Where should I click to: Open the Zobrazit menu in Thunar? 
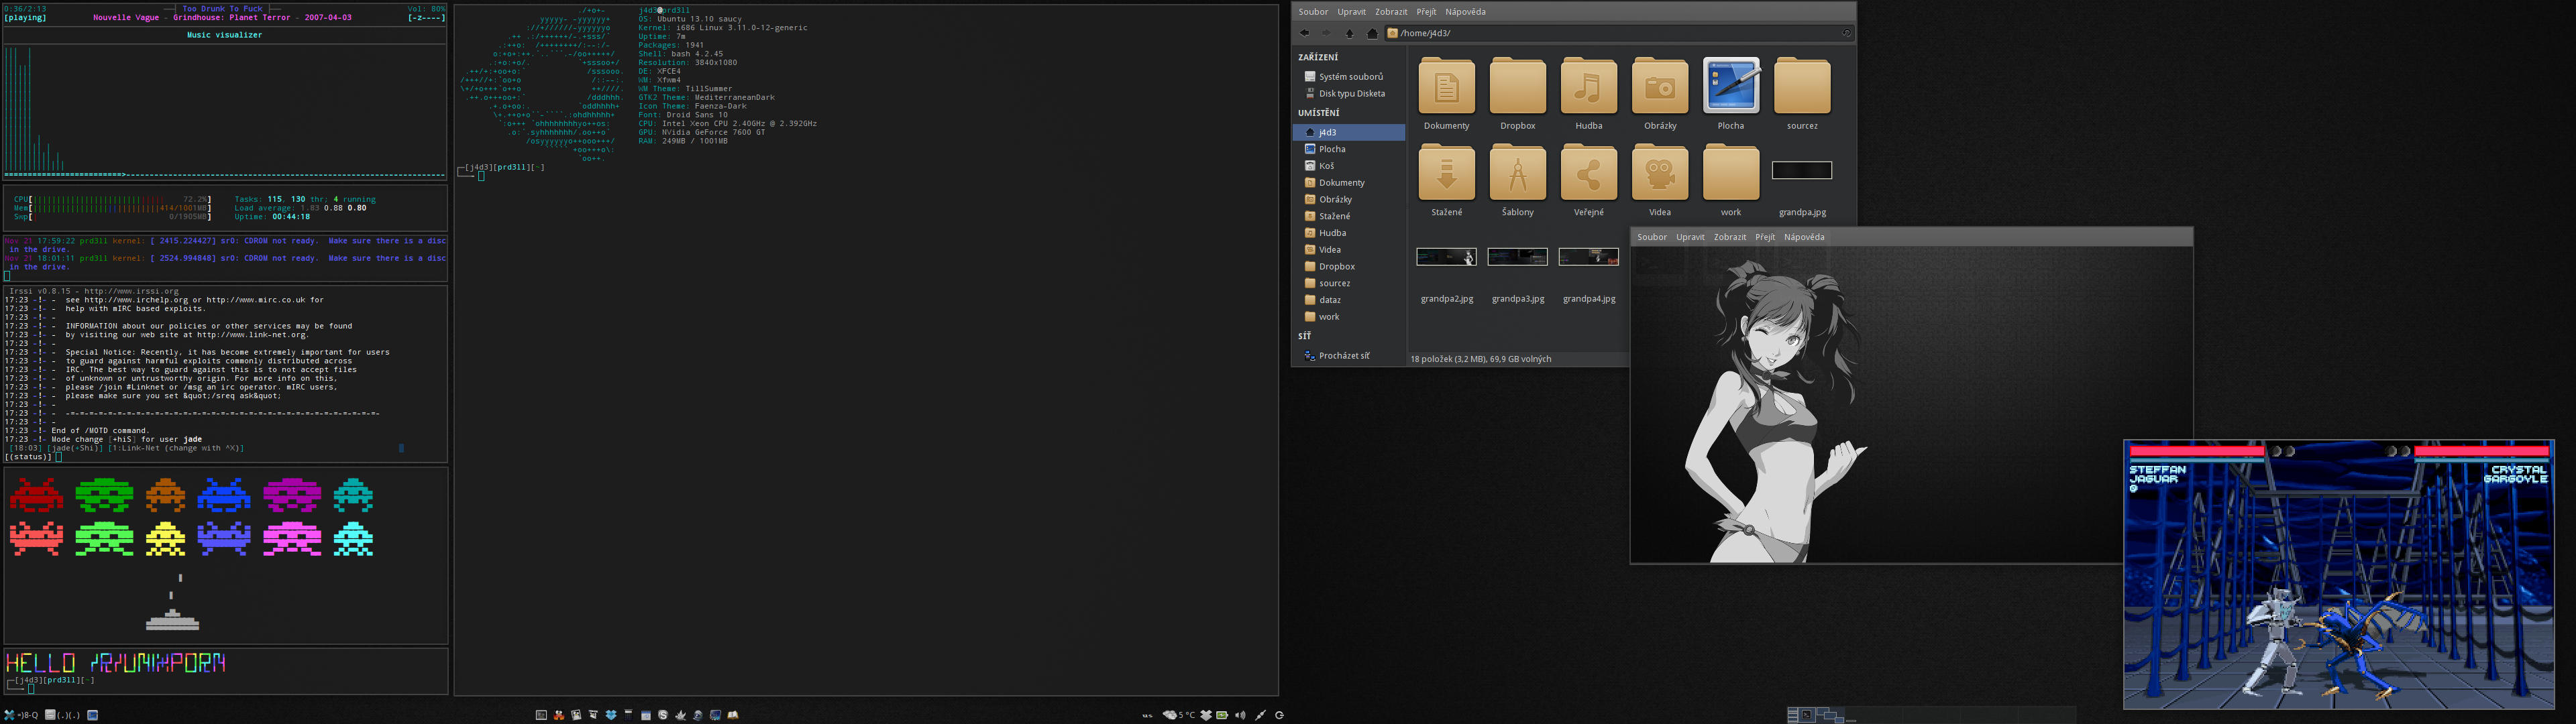1391,12
